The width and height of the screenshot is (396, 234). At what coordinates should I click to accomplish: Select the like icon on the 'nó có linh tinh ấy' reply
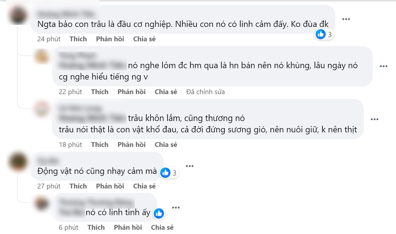click(159, 213)
